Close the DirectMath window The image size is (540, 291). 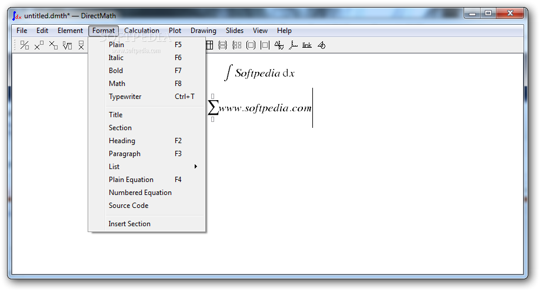510,14
